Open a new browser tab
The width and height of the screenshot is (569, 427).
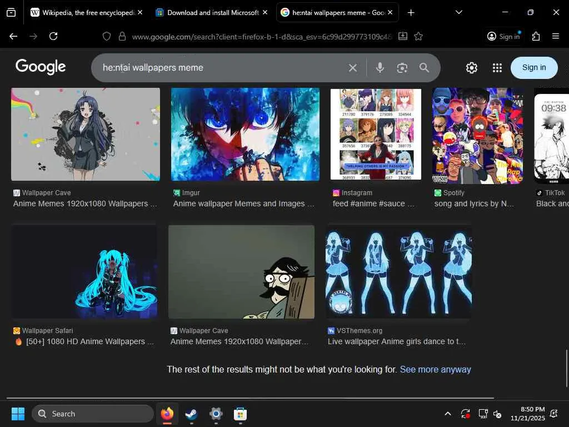411,13
